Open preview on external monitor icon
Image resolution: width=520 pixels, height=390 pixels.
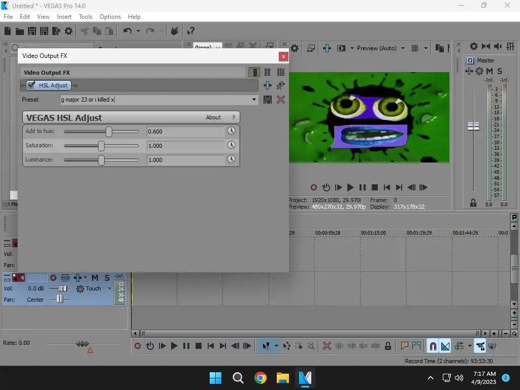click(x=311, y=48)
